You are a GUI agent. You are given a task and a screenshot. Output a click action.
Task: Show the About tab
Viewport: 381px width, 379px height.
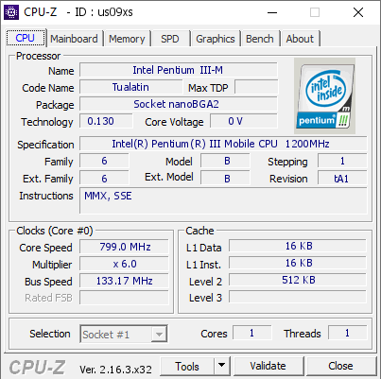[300, 39]
